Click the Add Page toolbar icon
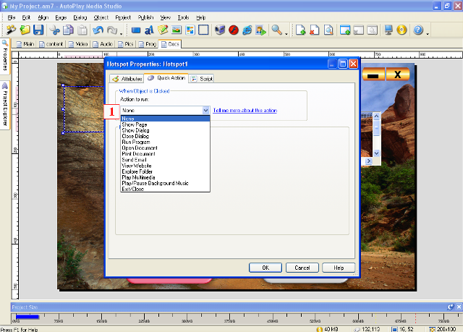 click(x=301, y=30)
